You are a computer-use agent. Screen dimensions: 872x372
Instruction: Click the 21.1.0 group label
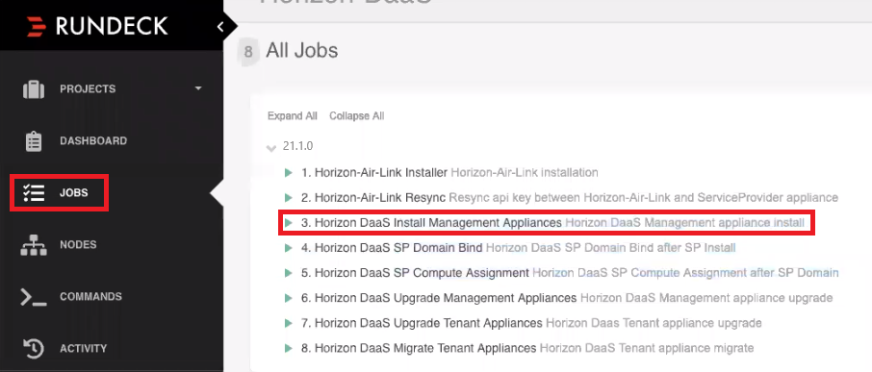point(298,146)
